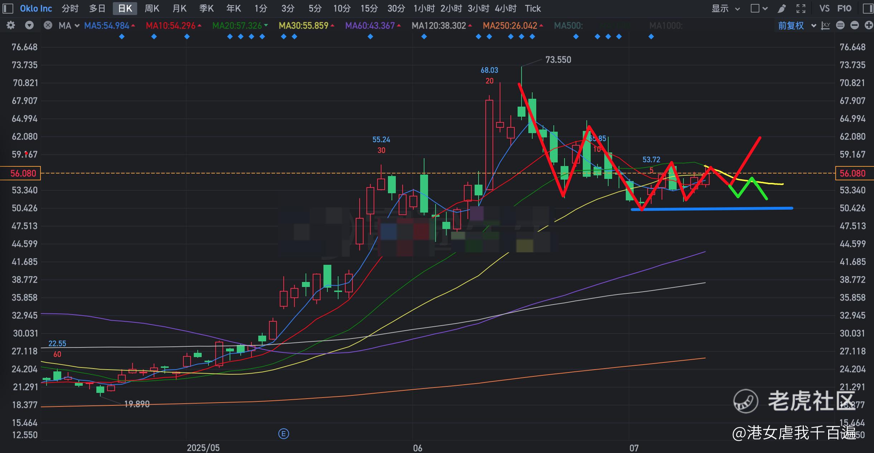This screenshot has height=453, width=874.
Task: Click the diamond event marker under MA60
Action: pos(370,36)
